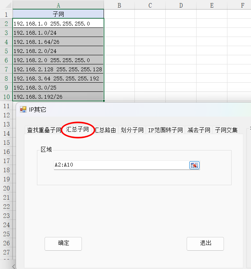This screenshot has height=269, width=251.
Task: Select cell with 192.168.2.128 255.255.255.128
Action: (58, 69)
